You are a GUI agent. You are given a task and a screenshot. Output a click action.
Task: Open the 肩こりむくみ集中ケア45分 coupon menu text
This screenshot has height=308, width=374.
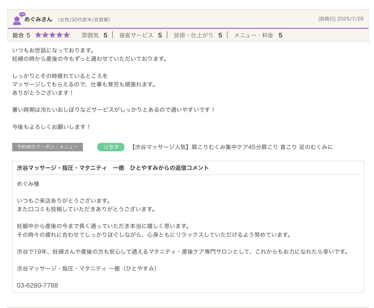point(232,147)
